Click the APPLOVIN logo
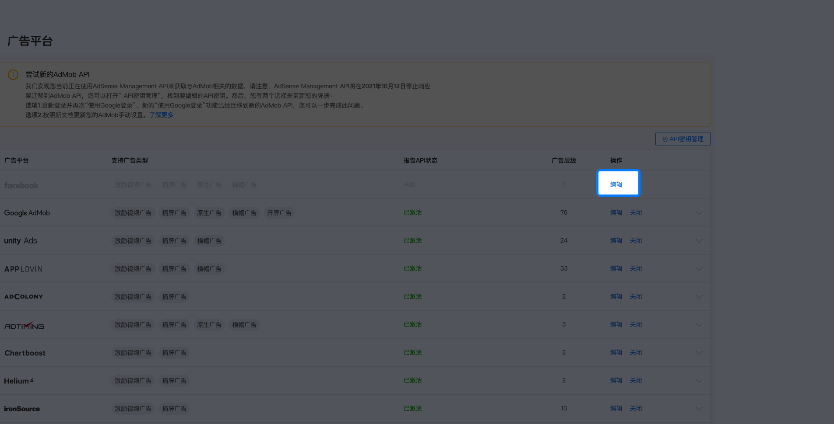 click(x=23, y=269)
